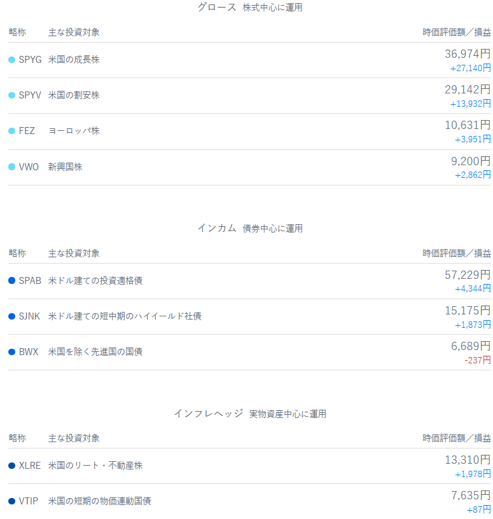Click the 6,689円 valuation amount
This screenshot has width=493, height=519.
pyautogui.click(x=471, y=346)
